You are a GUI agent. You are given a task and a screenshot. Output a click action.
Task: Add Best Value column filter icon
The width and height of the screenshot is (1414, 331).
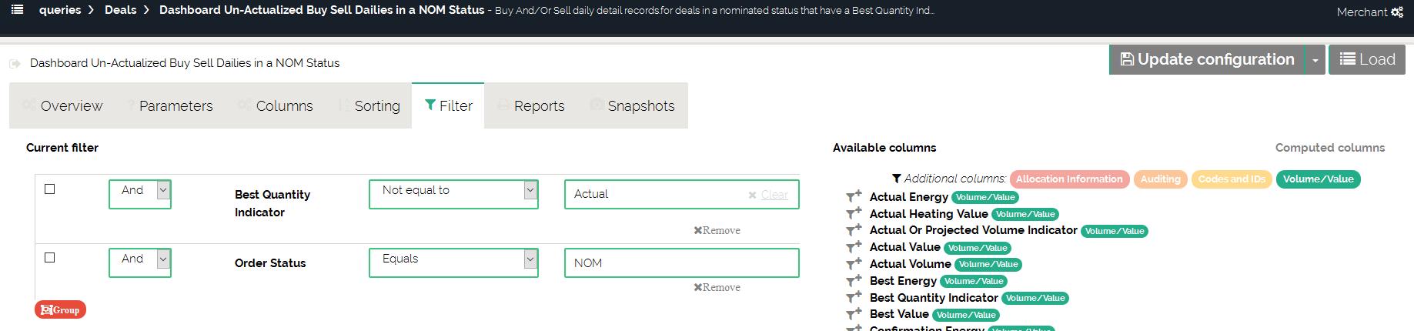click(x=853, y=314)
